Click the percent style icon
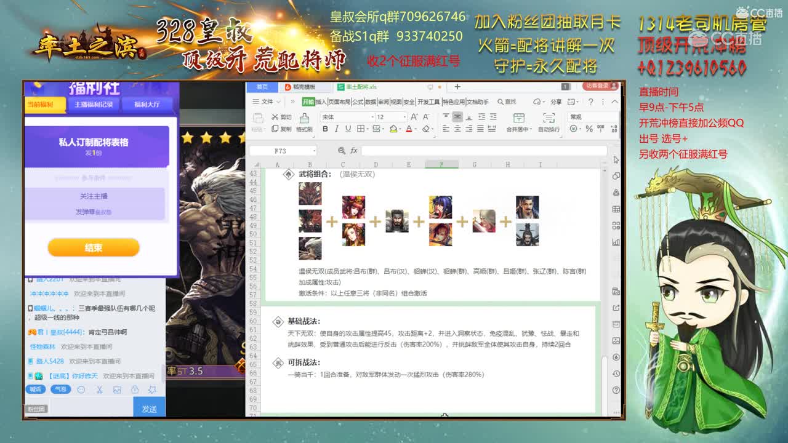This screenshot has height=443, width=788. 589,129
